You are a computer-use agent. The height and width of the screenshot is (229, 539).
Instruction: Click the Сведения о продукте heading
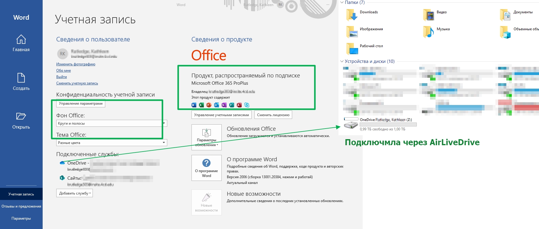(222, 39)
